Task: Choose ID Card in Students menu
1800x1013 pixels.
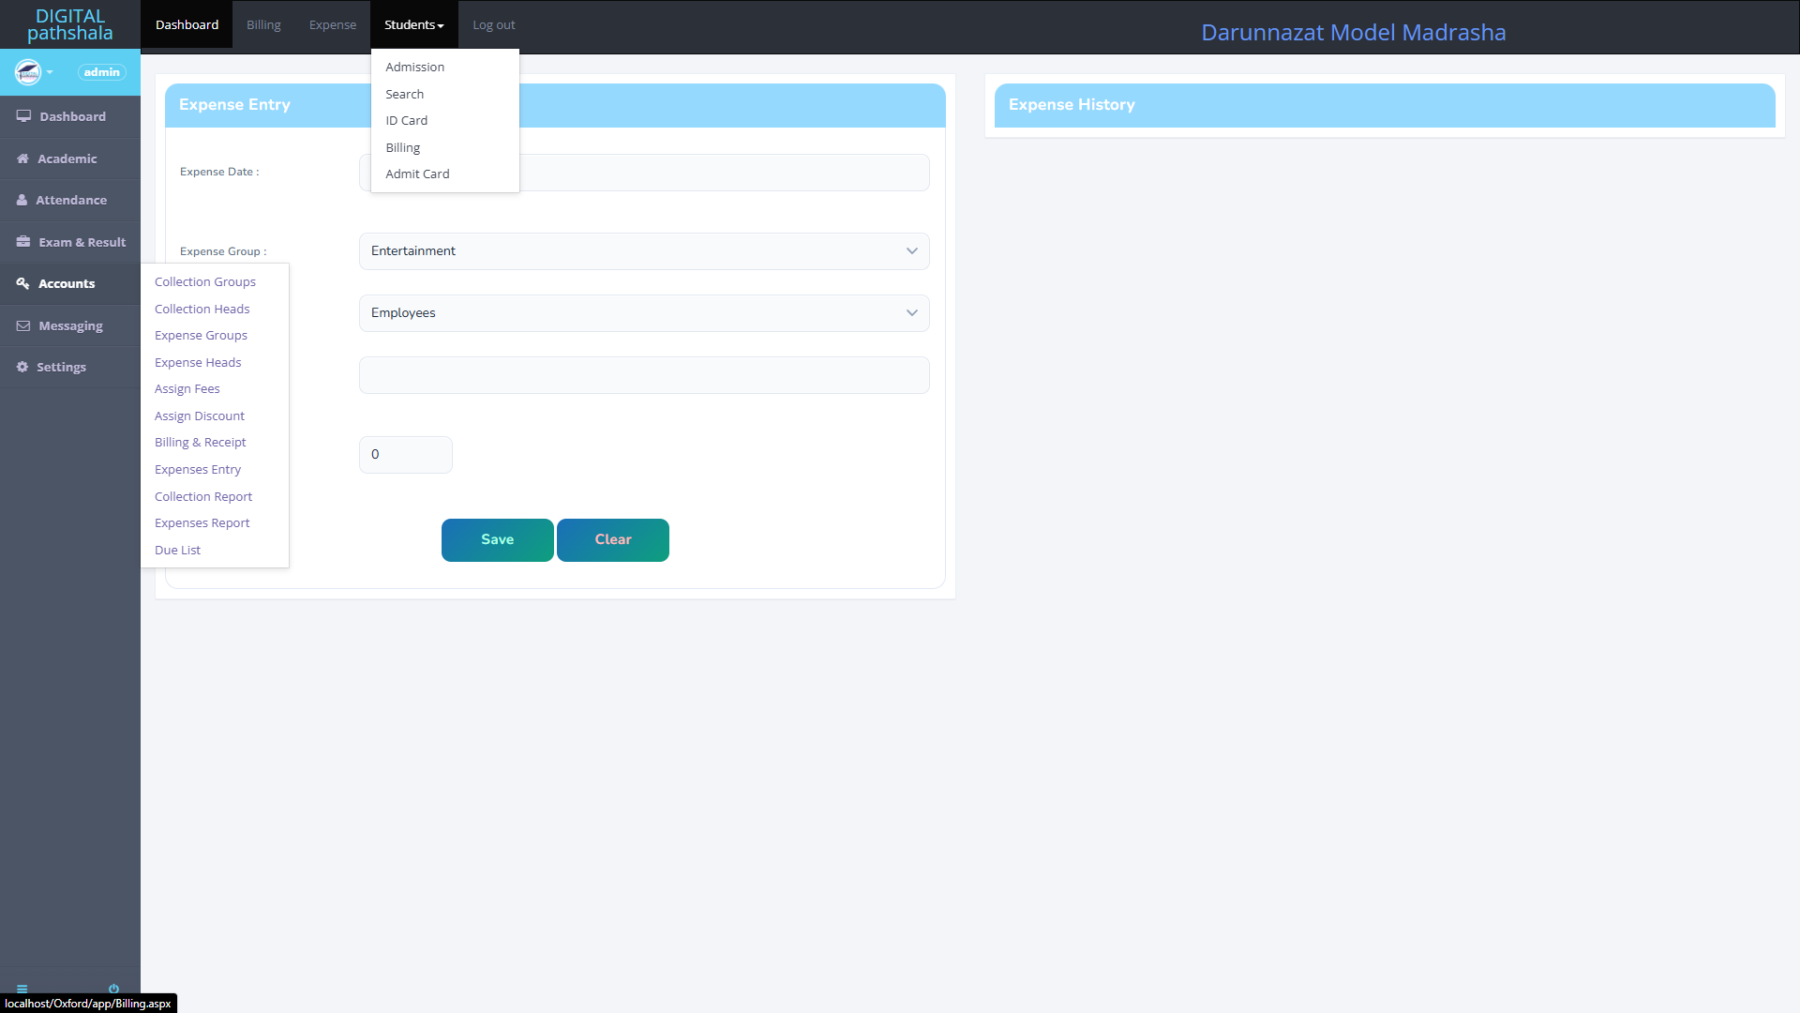Action: point(406,121)
